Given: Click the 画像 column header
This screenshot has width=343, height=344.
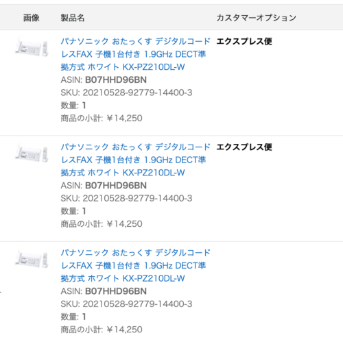Looking at the screenshot, I should pyautogui.click(x=32, y=18).
